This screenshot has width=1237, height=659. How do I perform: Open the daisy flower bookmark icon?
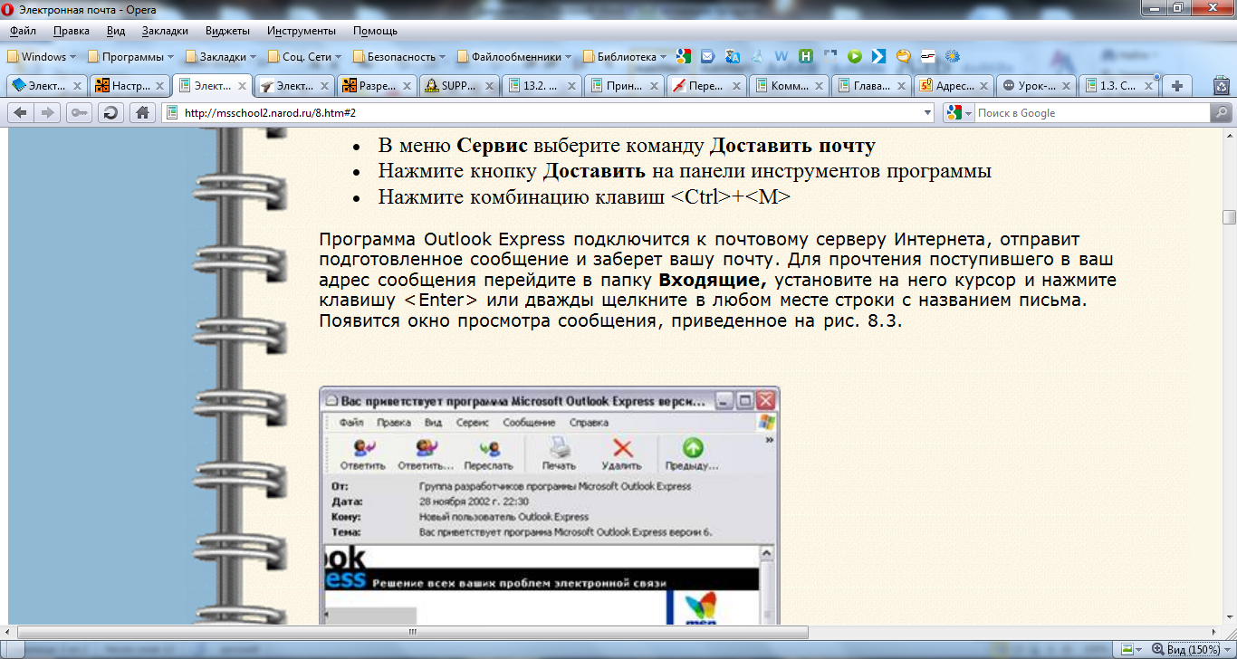tap(952, 56)
